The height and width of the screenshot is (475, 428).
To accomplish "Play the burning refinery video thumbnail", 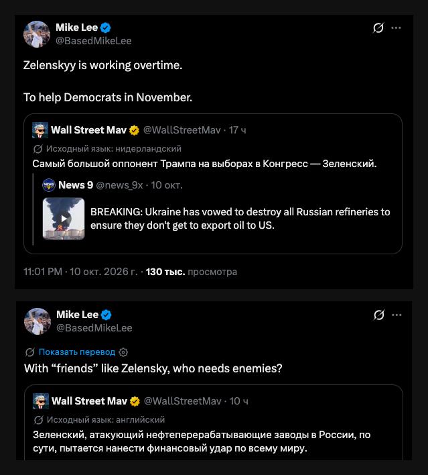I will 64,219.
